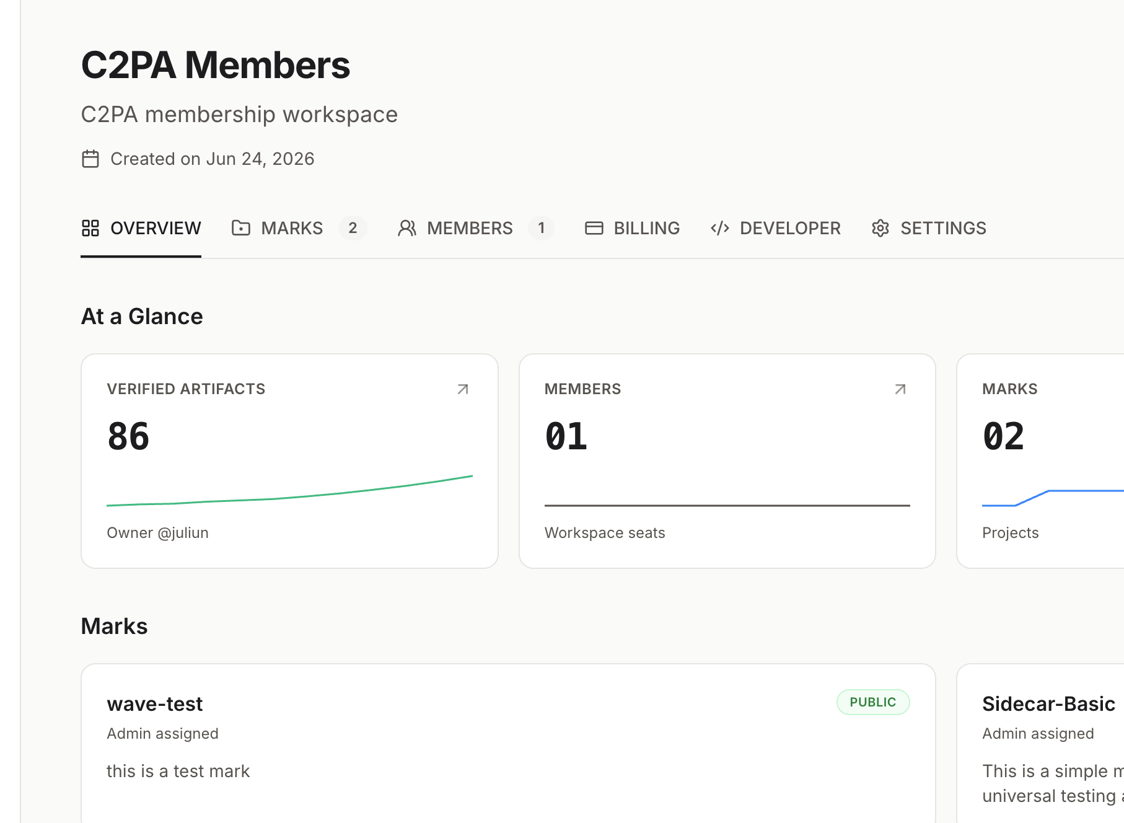
Task: Click "this is a test mark" description
Action: click(x=178, y=771)
